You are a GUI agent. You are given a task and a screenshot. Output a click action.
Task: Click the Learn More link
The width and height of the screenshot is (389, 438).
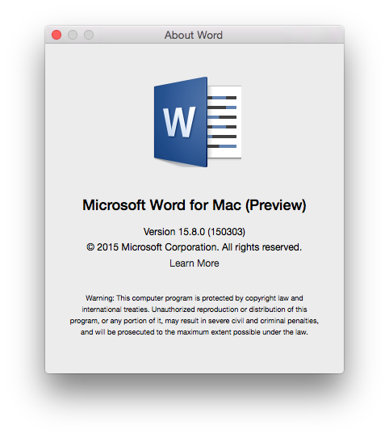point(194,263)
